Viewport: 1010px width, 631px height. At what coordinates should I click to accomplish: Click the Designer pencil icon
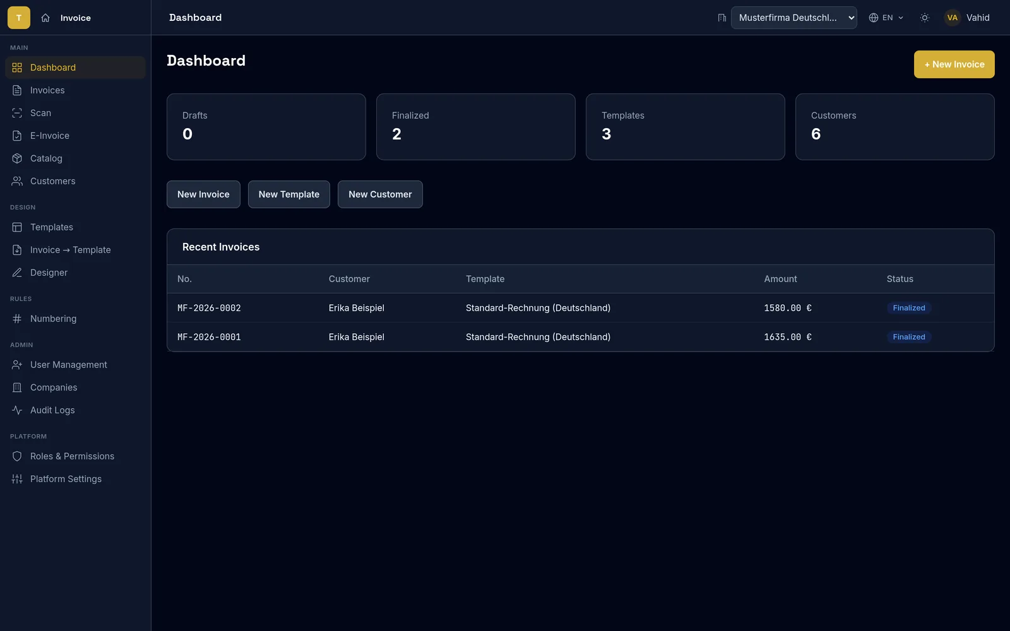17,273
